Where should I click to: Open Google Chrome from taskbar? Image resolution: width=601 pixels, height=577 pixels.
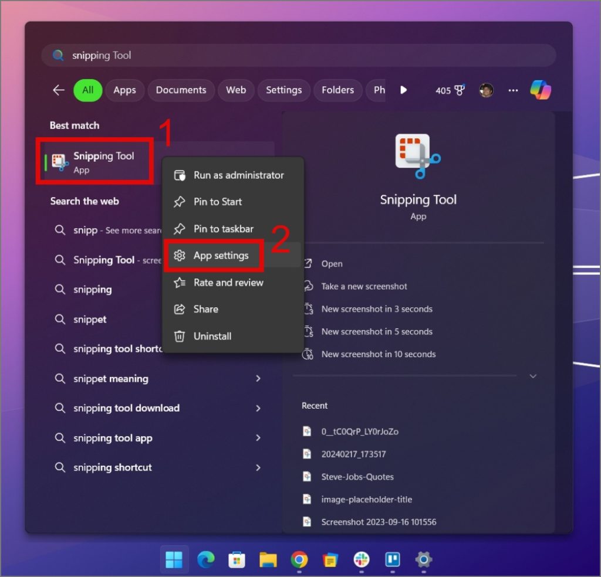(x=299, y=559)
